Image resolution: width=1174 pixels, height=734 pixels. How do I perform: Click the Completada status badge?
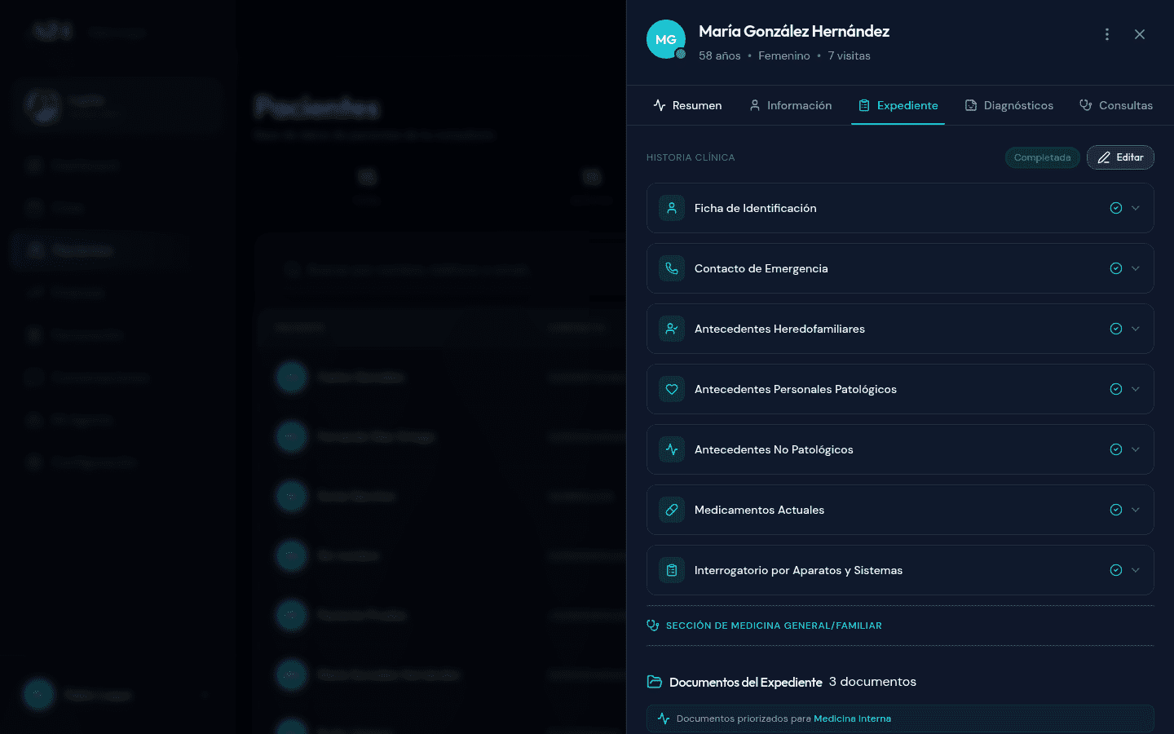tap(1042, 157)
